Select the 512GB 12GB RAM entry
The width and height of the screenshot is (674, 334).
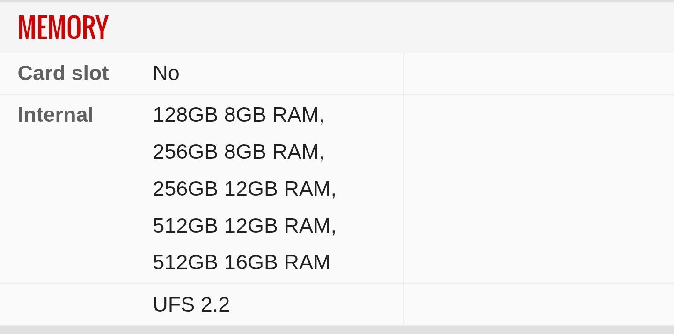[x=244, y=226]
